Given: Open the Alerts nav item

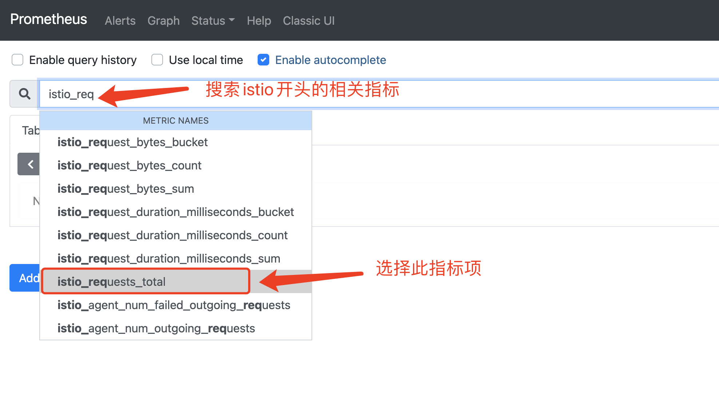Looking at the screenshot, I should pyautogui.click(x=120, y=21).
